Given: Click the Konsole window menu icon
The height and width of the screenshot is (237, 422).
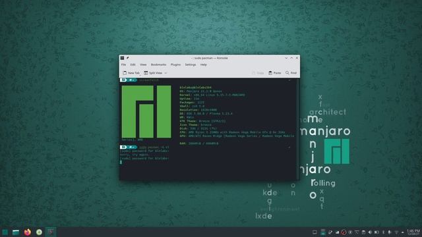Looking at the screenshot, I should [122, 58].
